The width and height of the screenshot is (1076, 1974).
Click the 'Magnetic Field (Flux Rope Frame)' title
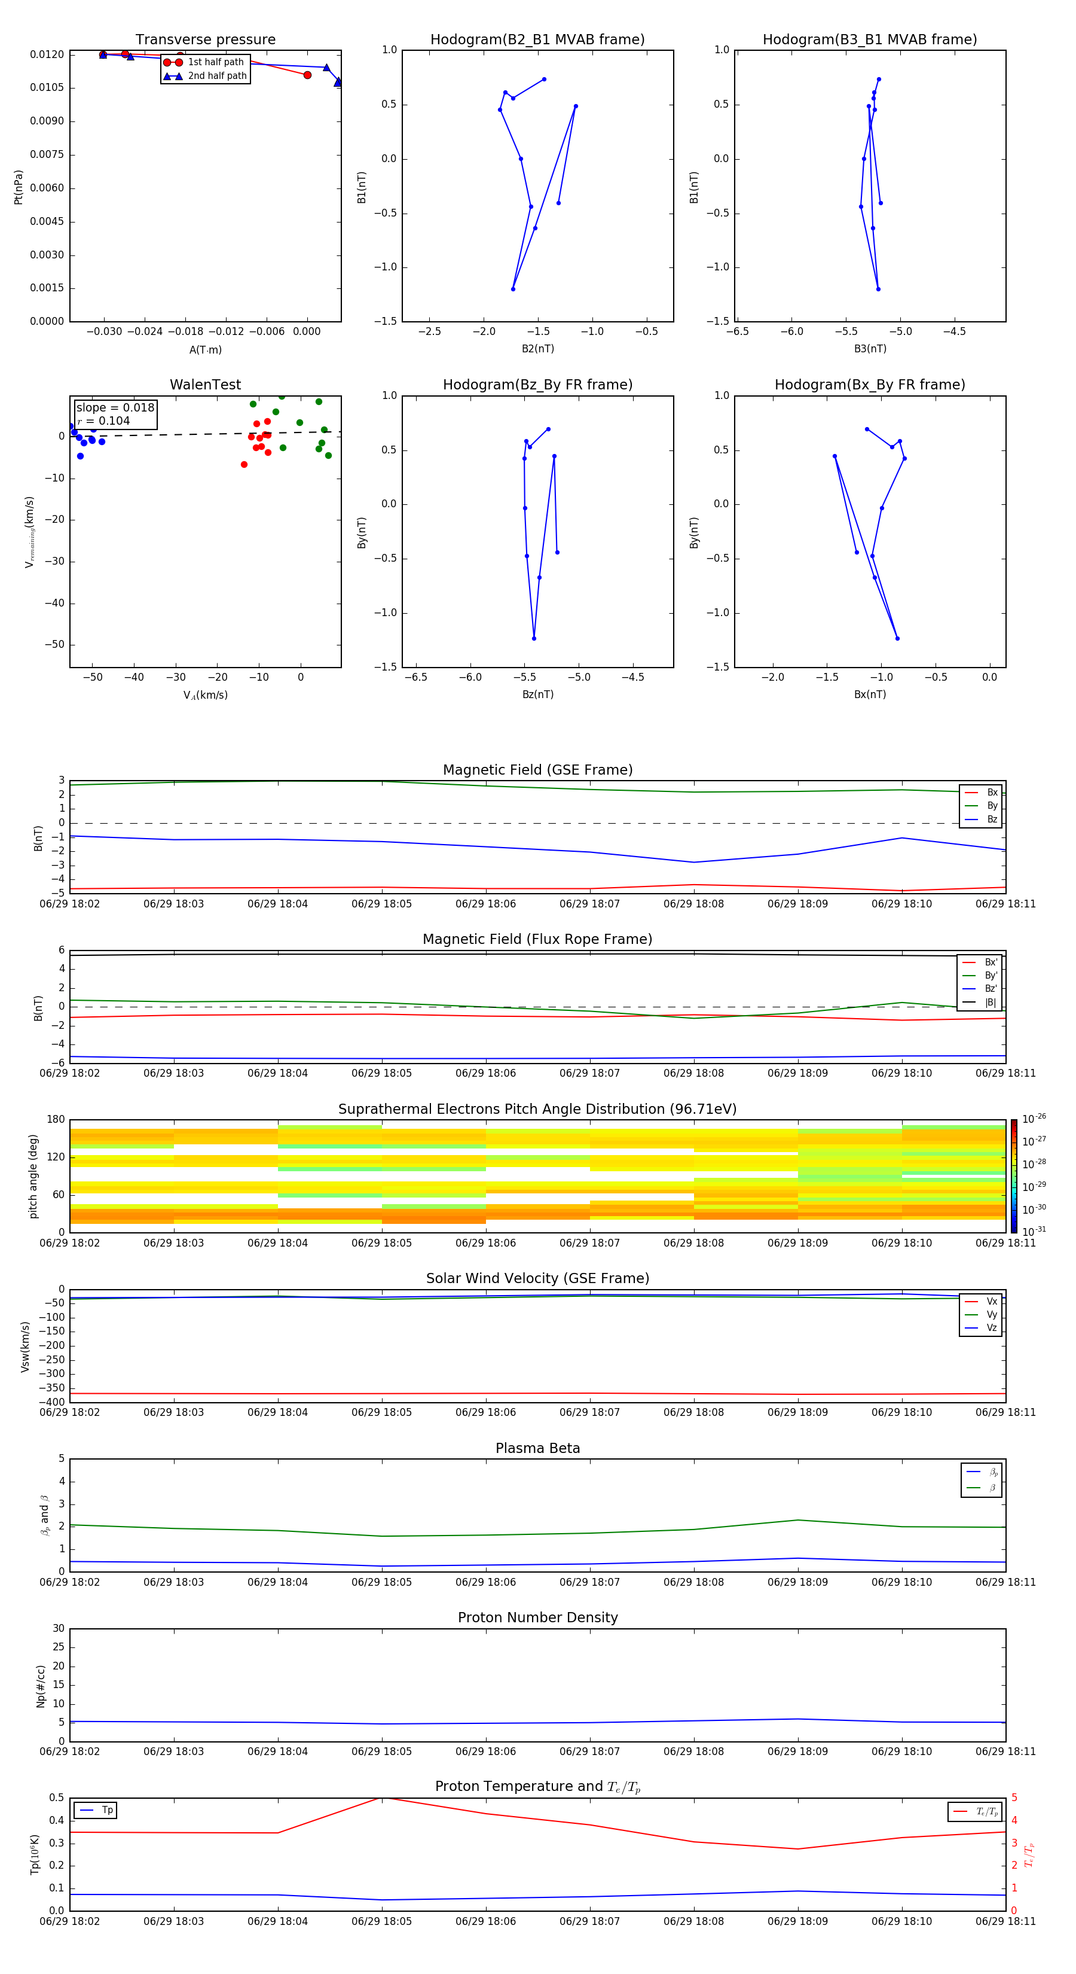537,940
